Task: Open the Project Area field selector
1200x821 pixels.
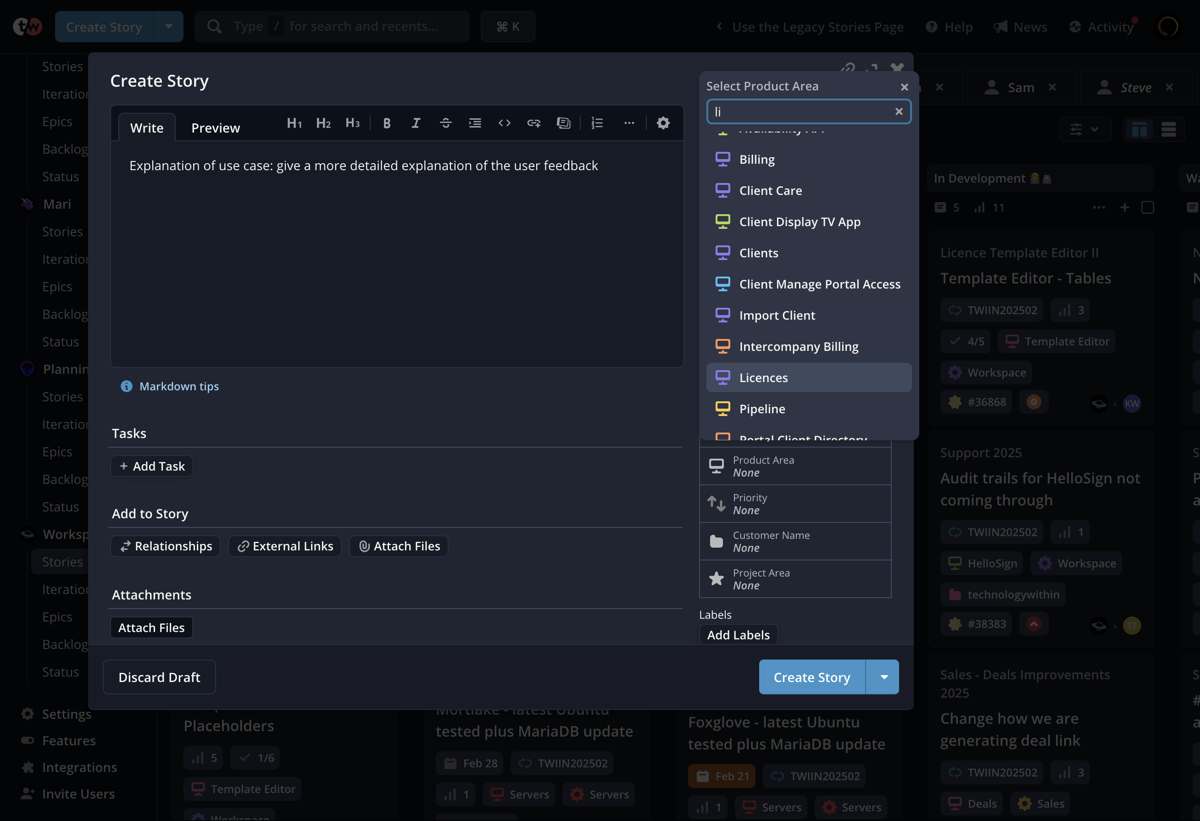Action: (795, 579)
